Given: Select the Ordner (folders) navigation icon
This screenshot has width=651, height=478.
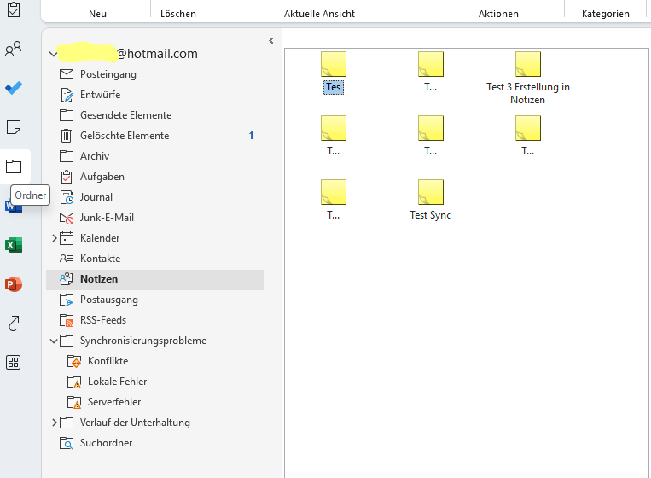Looking at the screenshot, I should coord(14,166).
